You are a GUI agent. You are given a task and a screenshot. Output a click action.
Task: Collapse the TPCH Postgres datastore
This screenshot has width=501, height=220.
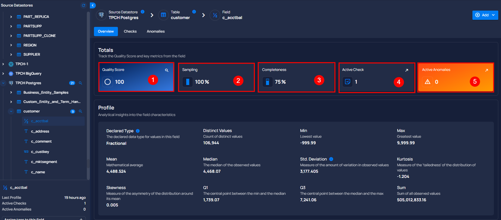coord(3,83)
